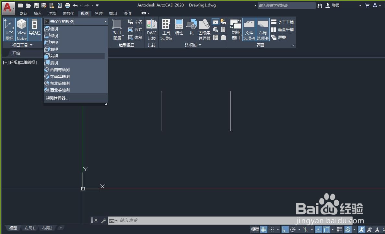Click the Open file folder icon
This screenshot has width=385, height=234.
coord(28,6)
